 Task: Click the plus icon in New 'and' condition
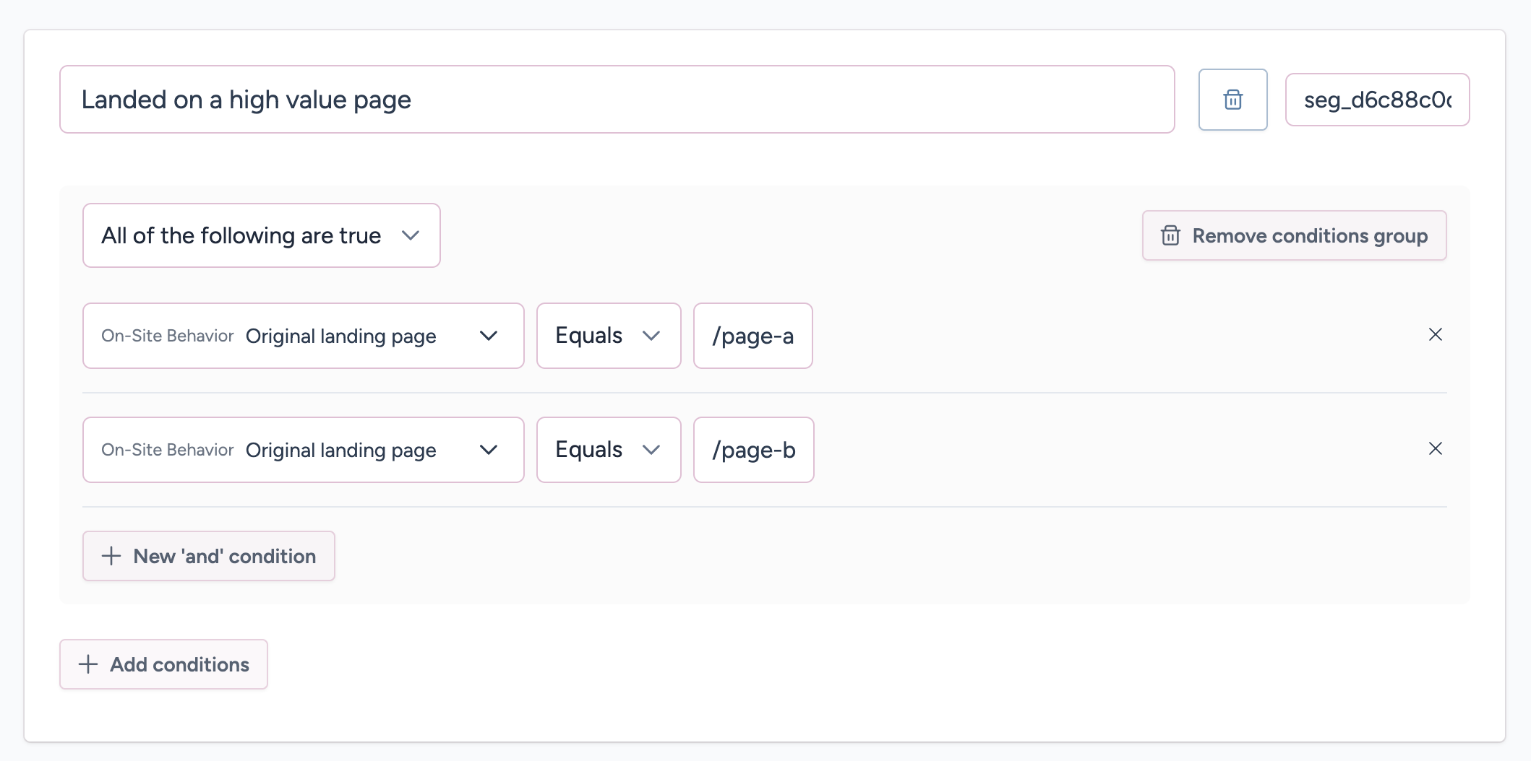click(x=111, y=556)
